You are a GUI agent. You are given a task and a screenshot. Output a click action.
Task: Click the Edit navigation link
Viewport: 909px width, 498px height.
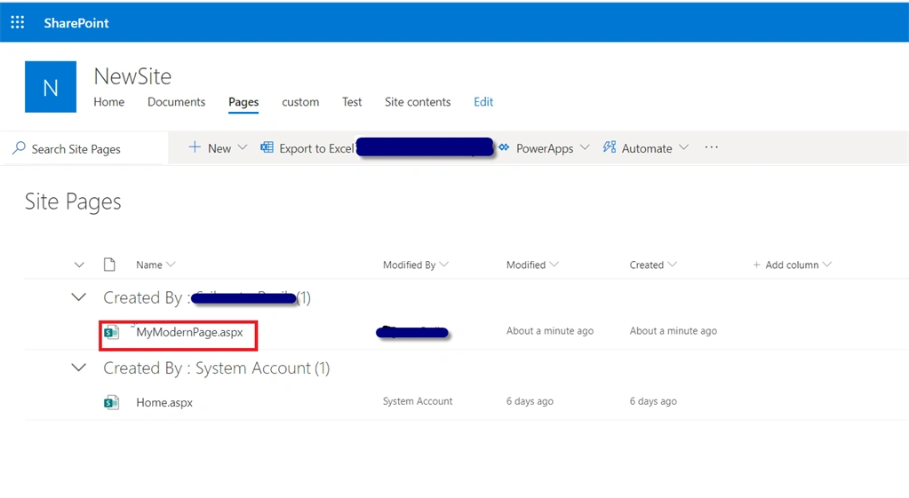click(483, 102)
